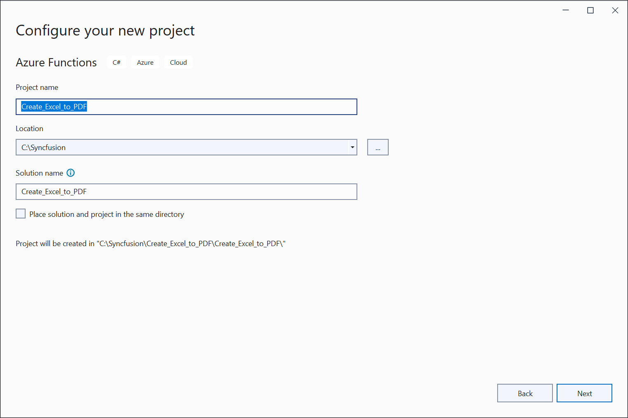Click the Cloud project type tag
The image size is (628, 418).
point(178,63)
